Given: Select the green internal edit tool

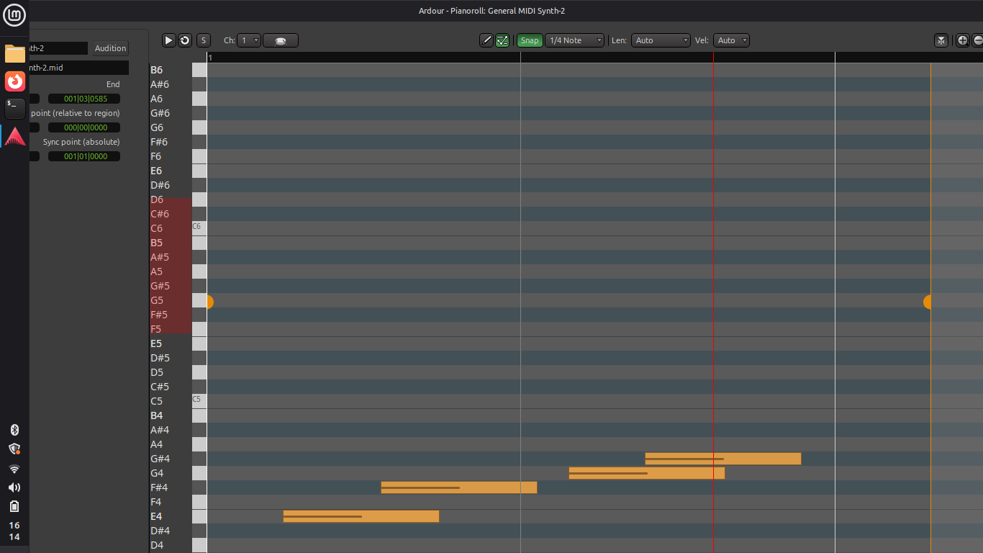Looking at the screenshot, I should pos(502,40).
